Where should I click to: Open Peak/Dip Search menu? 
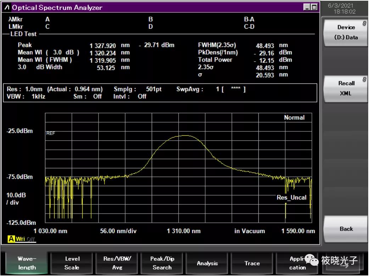click(x=162, y=263)
